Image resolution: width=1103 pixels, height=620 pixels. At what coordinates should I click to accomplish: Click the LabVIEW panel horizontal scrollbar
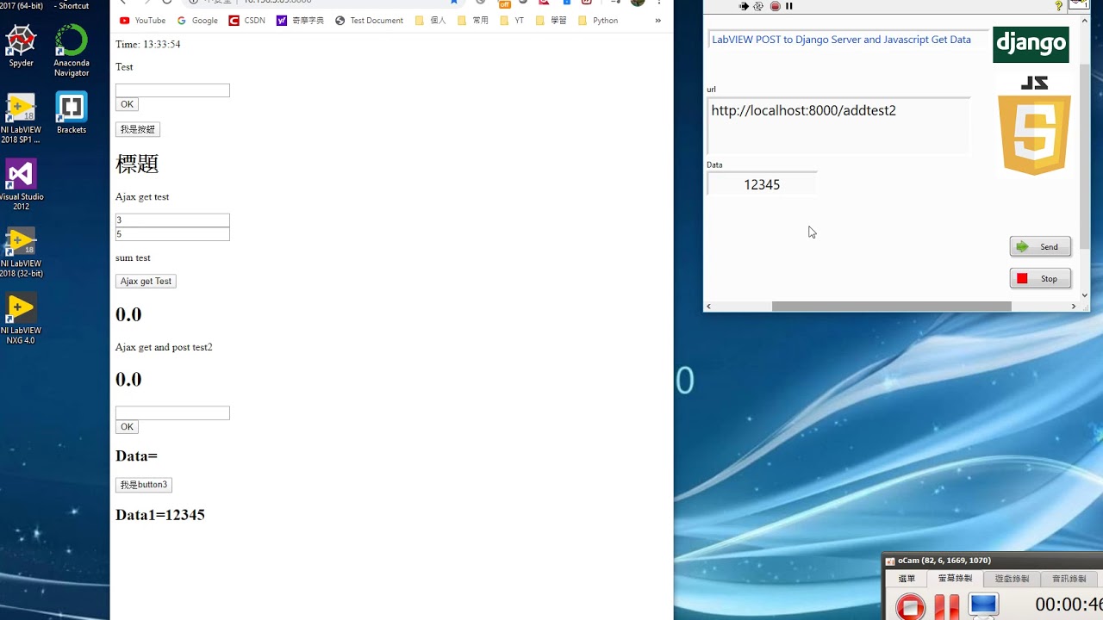click(891, 307)
